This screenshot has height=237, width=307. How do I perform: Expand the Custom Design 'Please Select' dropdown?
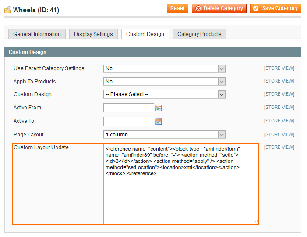[x=164, y=94]
